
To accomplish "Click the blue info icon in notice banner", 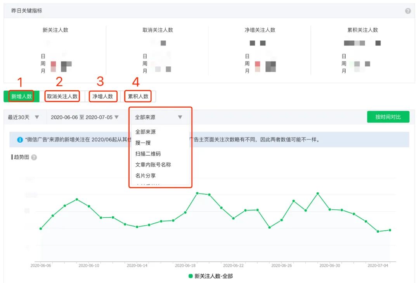I will click(x=20, y=140).
